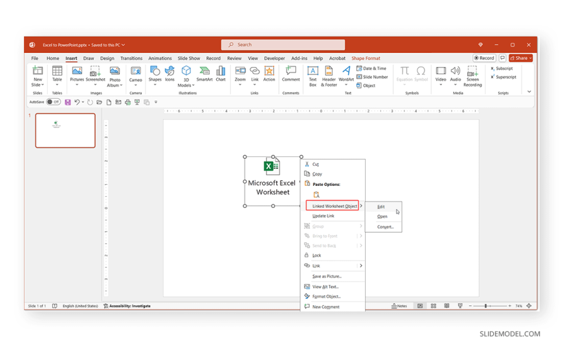Insert Icons from the ribbon
The image size is (563, 348).
pos(170,74)
